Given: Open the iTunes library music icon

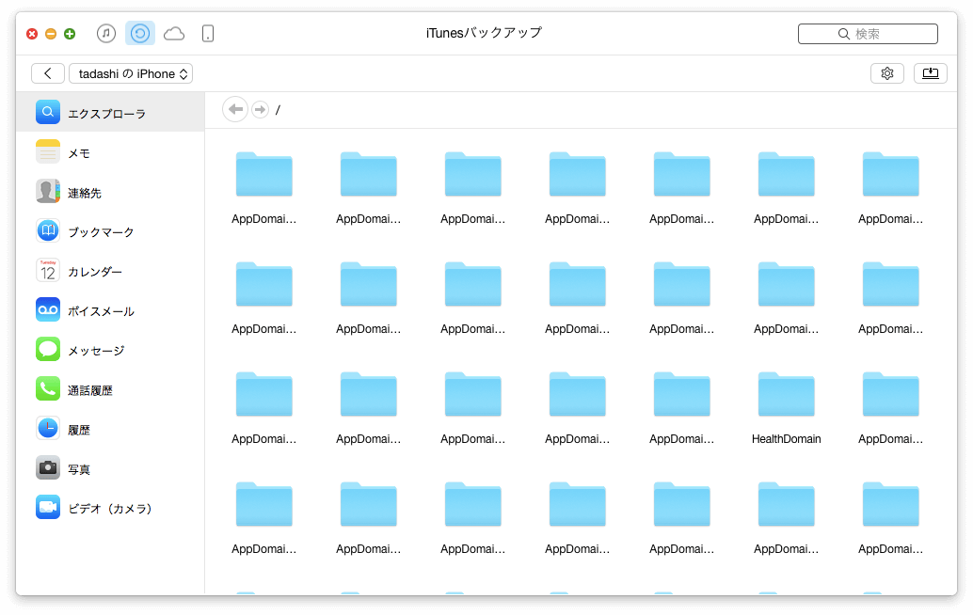Looking at the screenshot, I should pos(106,34).
